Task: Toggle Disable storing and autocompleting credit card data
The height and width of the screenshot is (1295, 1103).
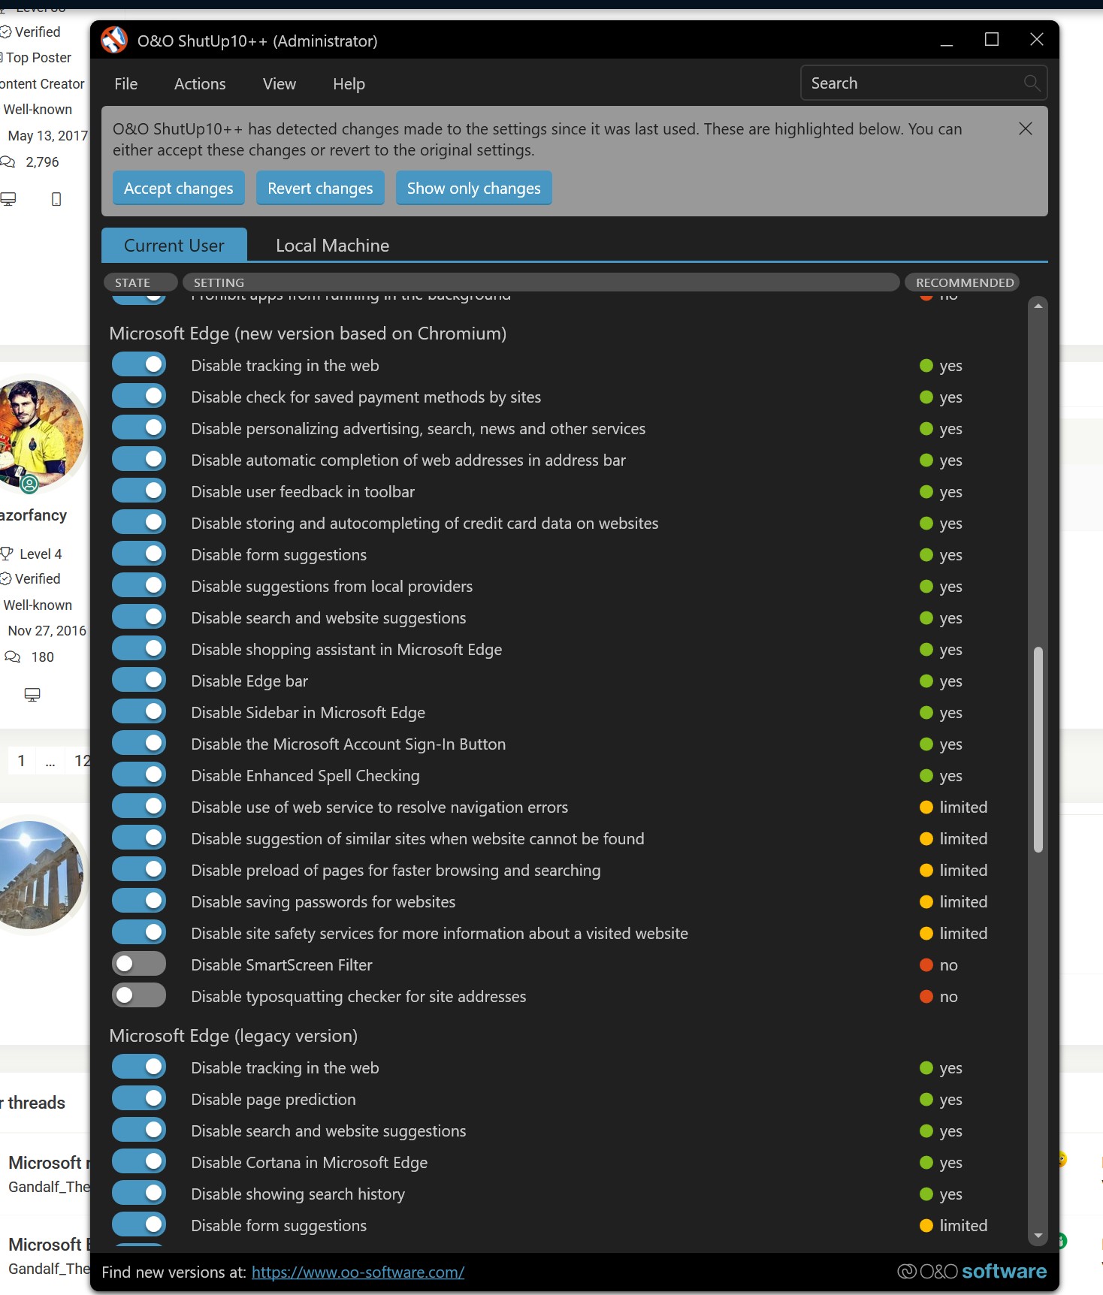Action: [x=139, y=523]
